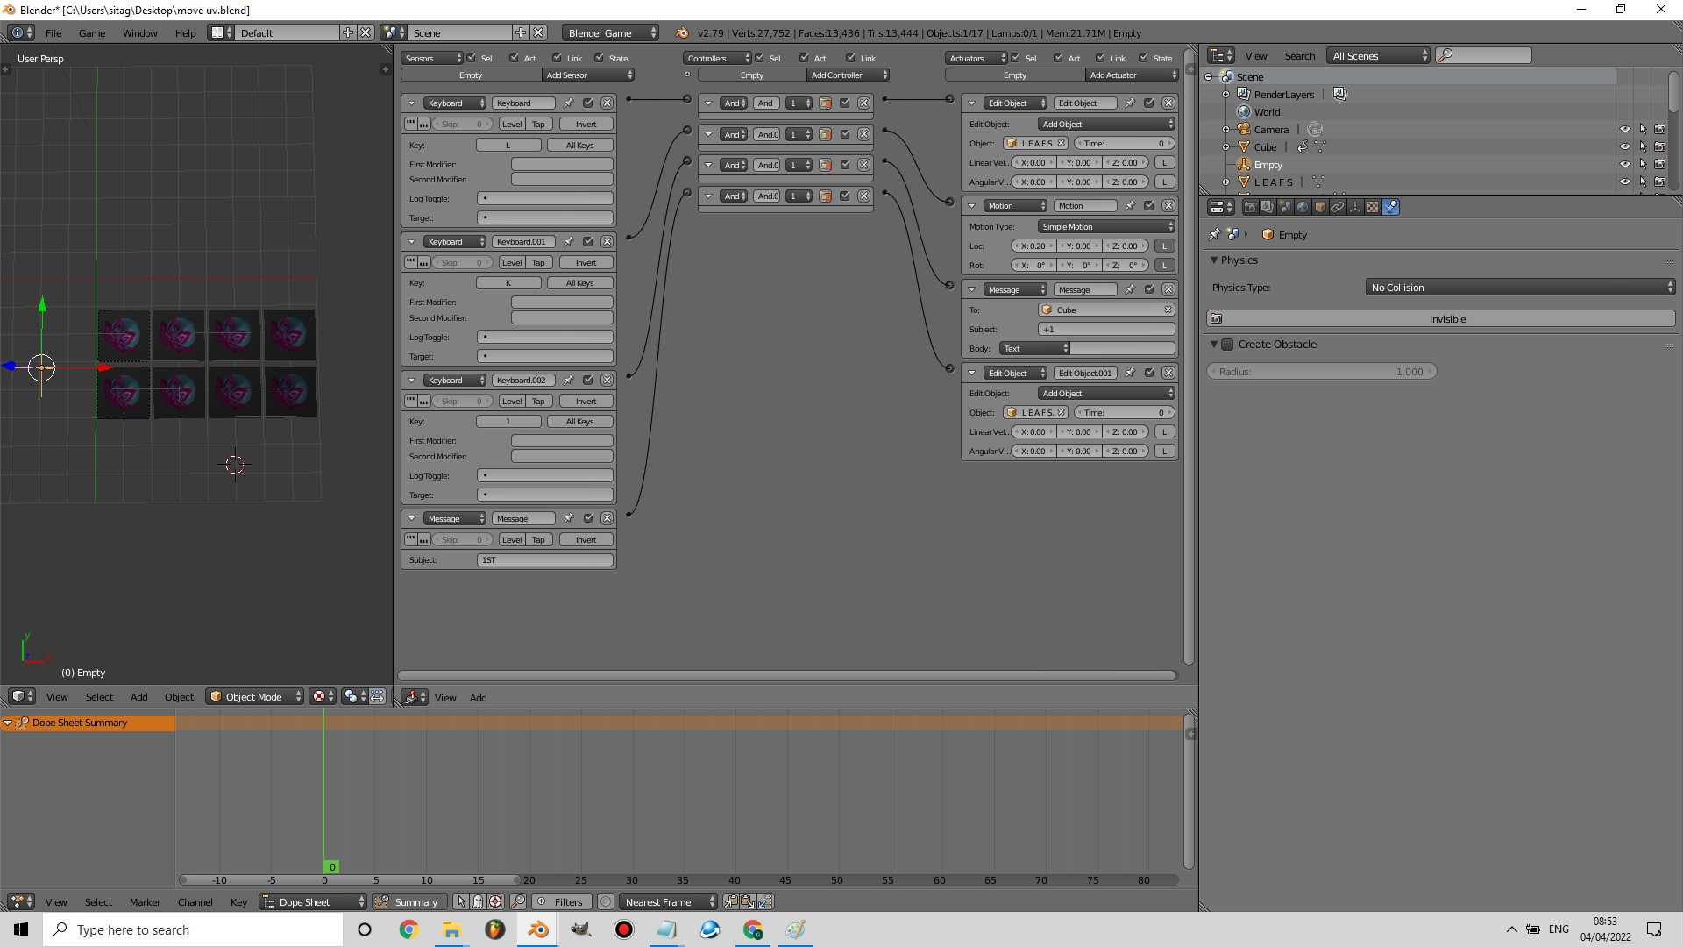
Task: Collapse the Keyboard.002 sensor panel
Action: (411, 380)
